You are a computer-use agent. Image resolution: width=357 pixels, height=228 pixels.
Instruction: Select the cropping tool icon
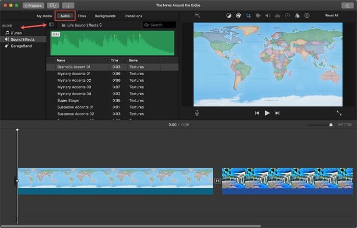tap(248, 15)
